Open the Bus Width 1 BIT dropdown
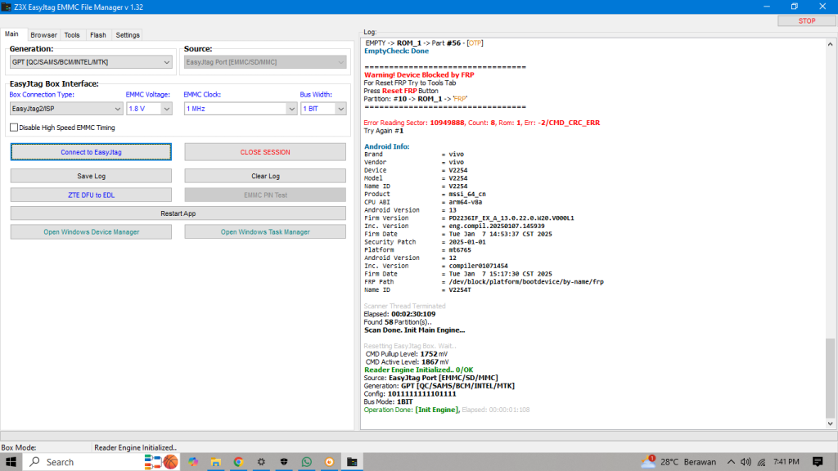The width and height of the screenshot is (838, 471). click(323, 109)
